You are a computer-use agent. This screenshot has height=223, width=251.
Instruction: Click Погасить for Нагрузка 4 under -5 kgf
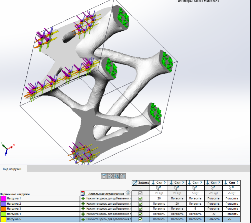pyautogui.click(x=232, y=214)
